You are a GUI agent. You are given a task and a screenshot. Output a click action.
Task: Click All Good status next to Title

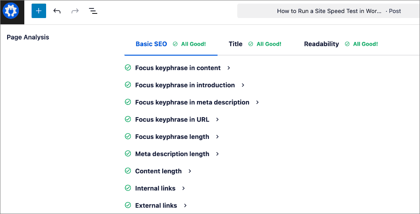(x=265, y=44)
